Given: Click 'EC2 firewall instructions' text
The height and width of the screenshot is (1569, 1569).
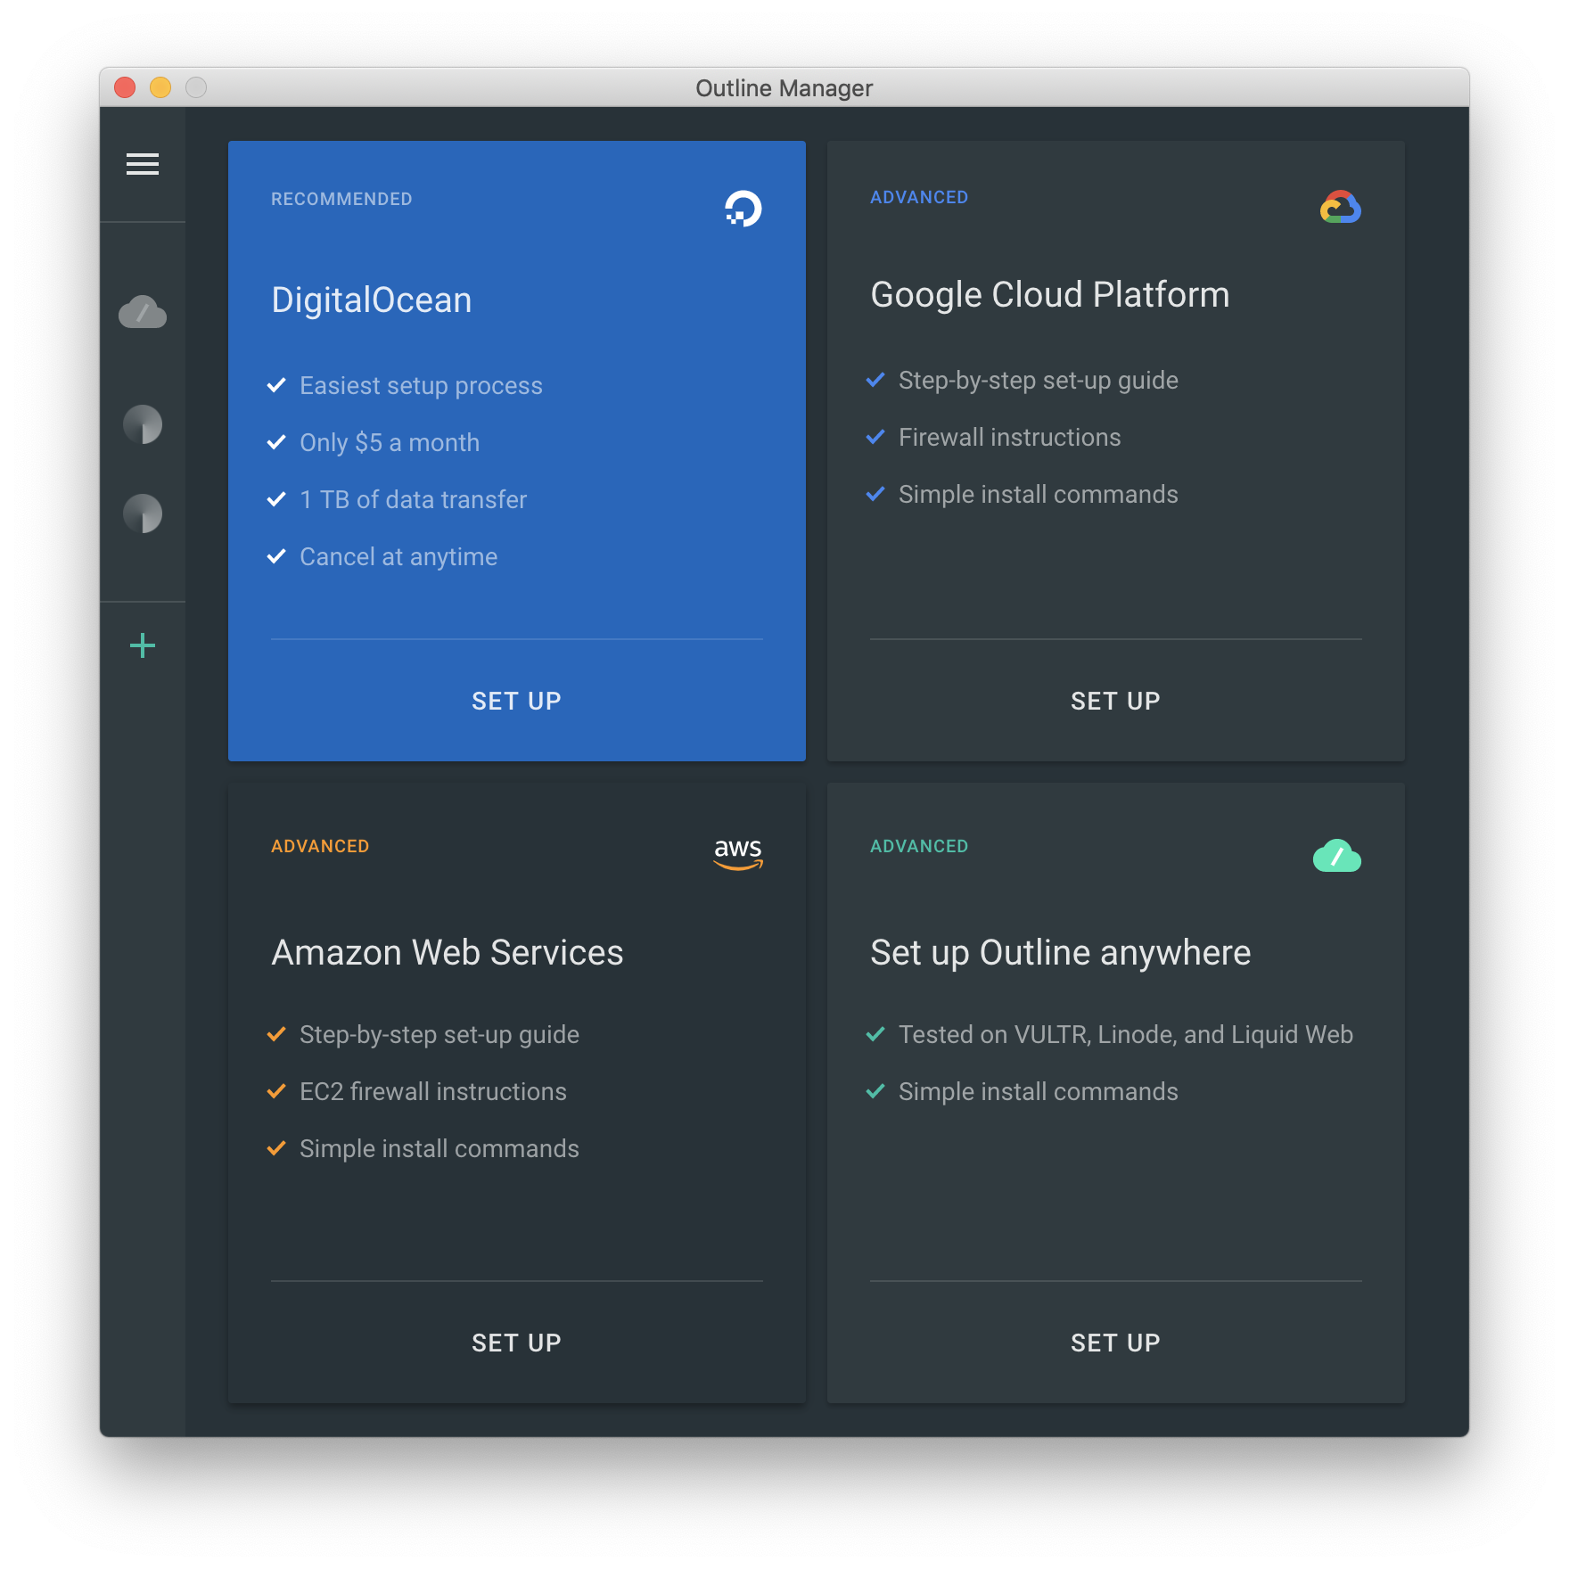Looking at the screenshot, I should point(433,1092).
